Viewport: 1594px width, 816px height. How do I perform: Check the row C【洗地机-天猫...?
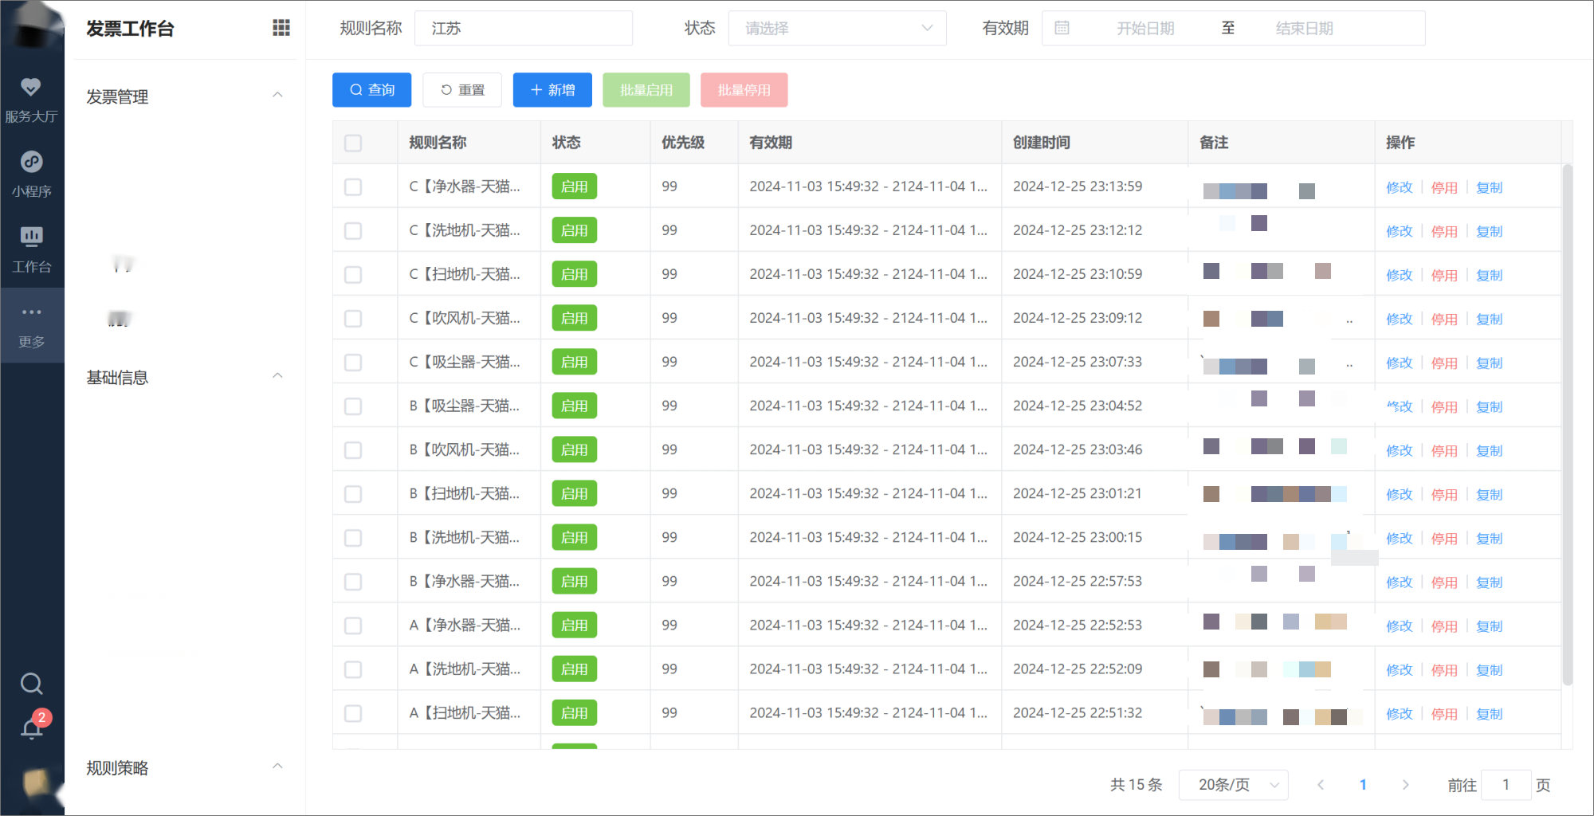click(x=353, y=231)
